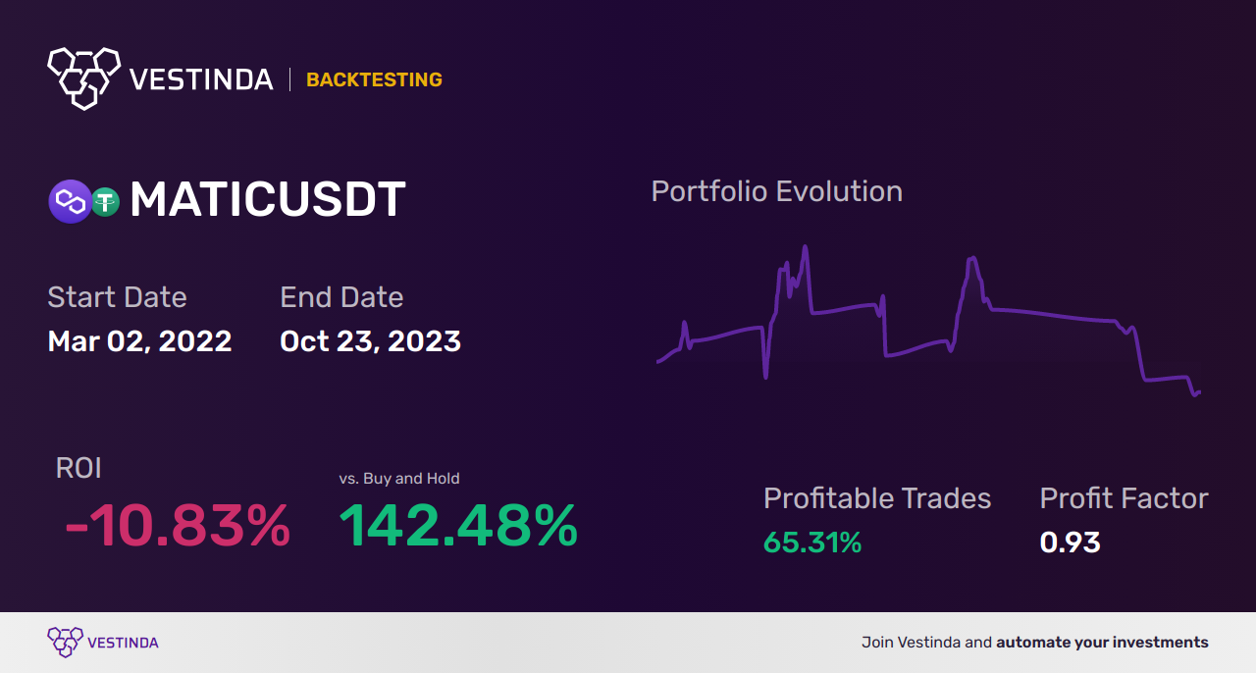1256x673 pixels.
Task: Click the MATICUSDT pair title
Action: click(x=268, y=200)
